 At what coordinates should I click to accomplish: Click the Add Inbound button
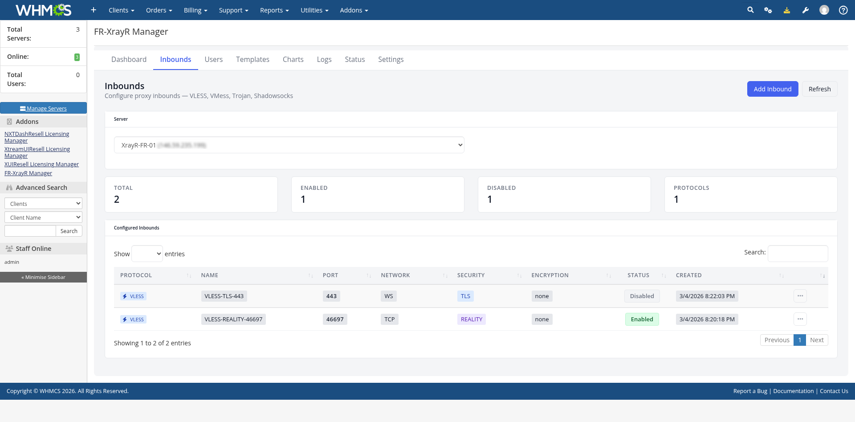772,89
